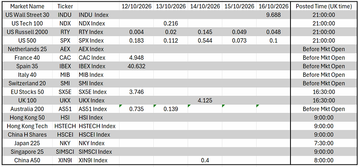The image size is (359, 167).
Task: Select the Market Name header cell
Action: pyautogui.click(x=27, y=7)
